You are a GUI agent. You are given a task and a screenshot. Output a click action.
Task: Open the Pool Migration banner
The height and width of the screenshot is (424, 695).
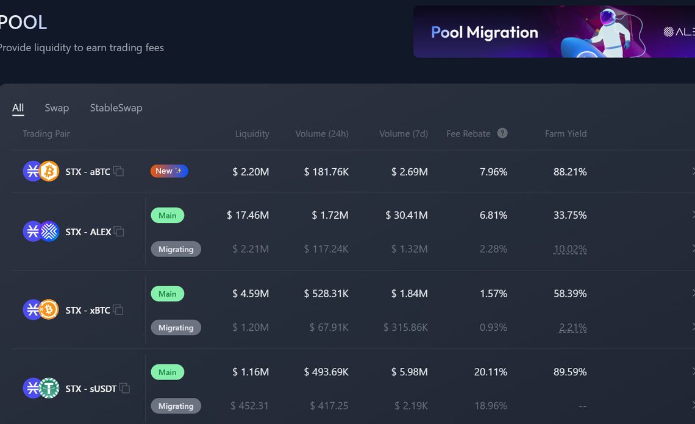pyautogui.click(x=554, y=32)
